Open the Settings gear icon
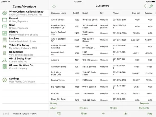The image size is (156, 117). [x=5, y=80]
